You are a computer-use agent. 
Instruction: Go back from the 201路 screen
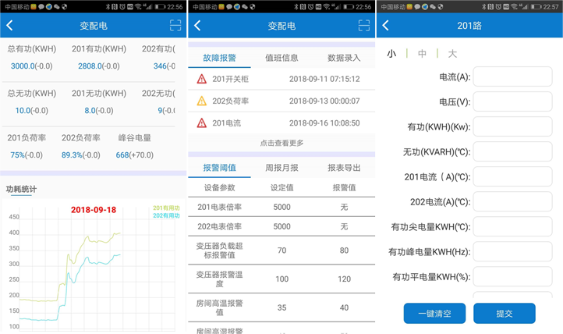pos(386,26)
